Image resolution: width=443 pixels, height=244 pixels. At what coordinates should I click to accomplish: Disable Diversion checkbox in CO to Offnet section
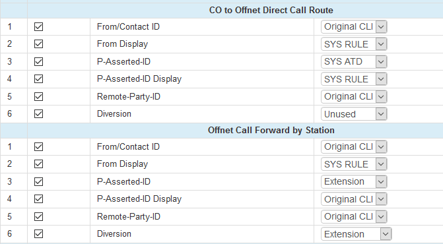38,114
